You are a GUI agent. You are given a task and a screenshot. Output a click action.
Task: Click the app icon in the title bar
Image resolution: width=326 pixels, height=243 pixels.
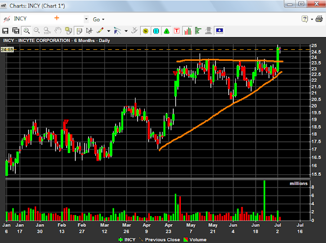[x=4, y=6]
